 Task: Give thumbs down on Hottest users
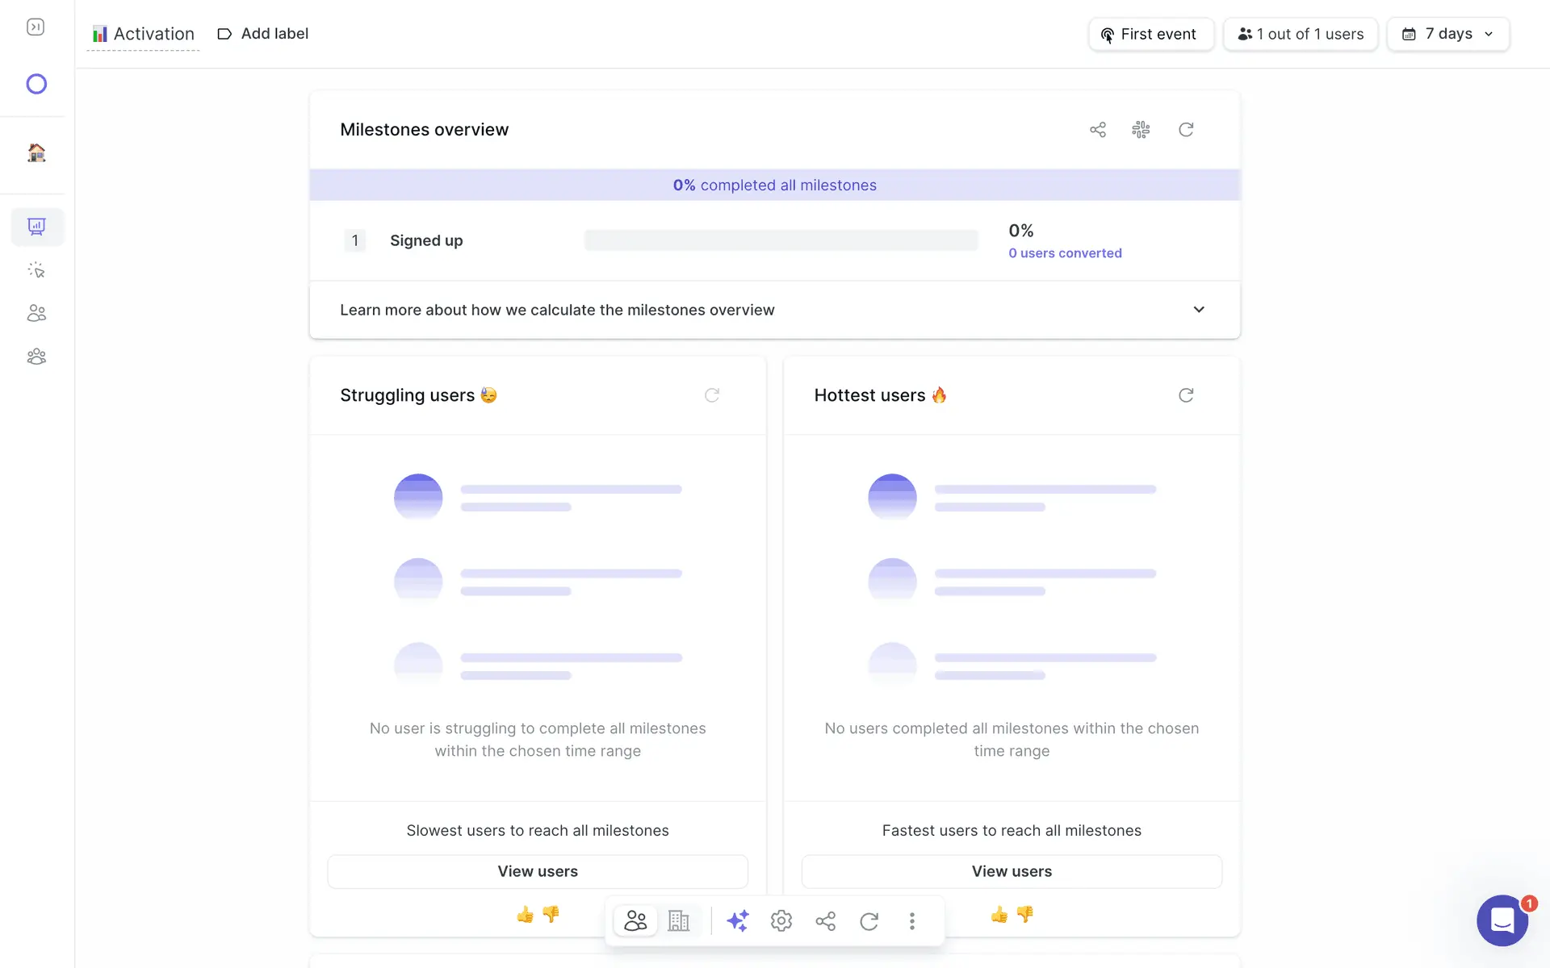click(x=1024, y=914)
